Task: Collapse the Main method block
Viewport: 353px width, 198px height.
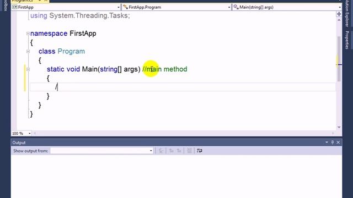Action: tap(28, 69)
